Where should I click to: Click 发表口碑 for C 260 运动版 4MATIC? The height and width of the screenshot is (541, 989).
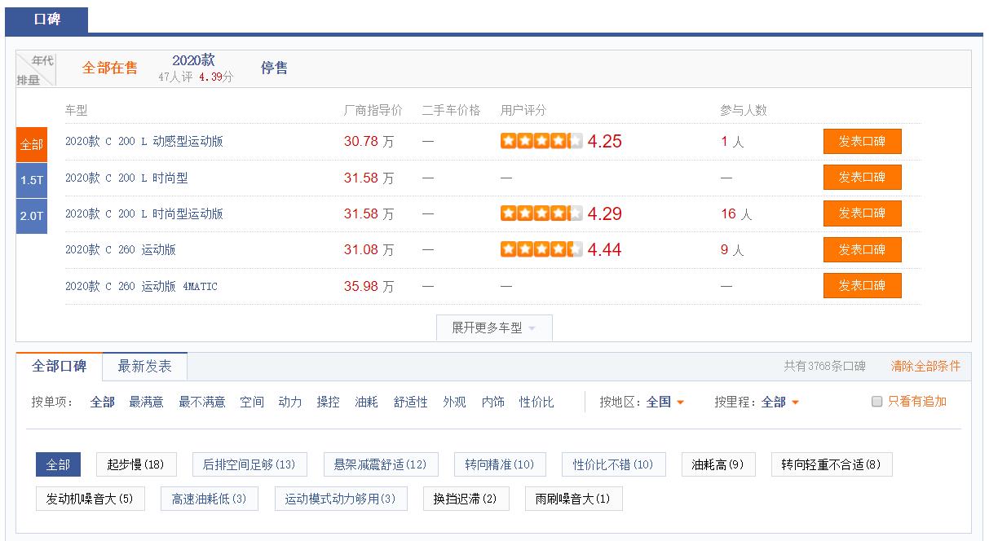coord(862,285)
